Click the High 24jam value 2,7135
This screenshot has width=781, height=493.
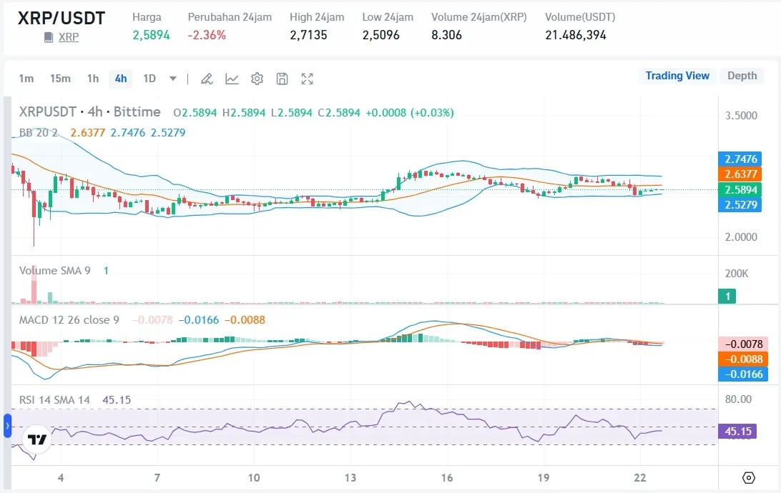(308, 35)
